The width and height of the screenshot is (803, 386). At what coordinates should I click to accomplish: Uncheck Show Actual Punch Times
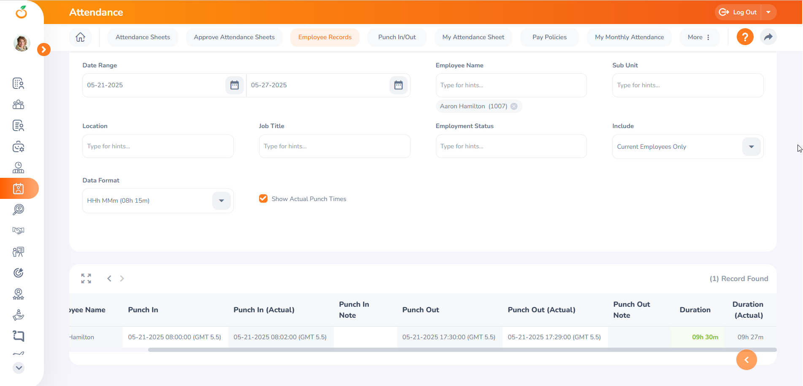pos(263,198)
